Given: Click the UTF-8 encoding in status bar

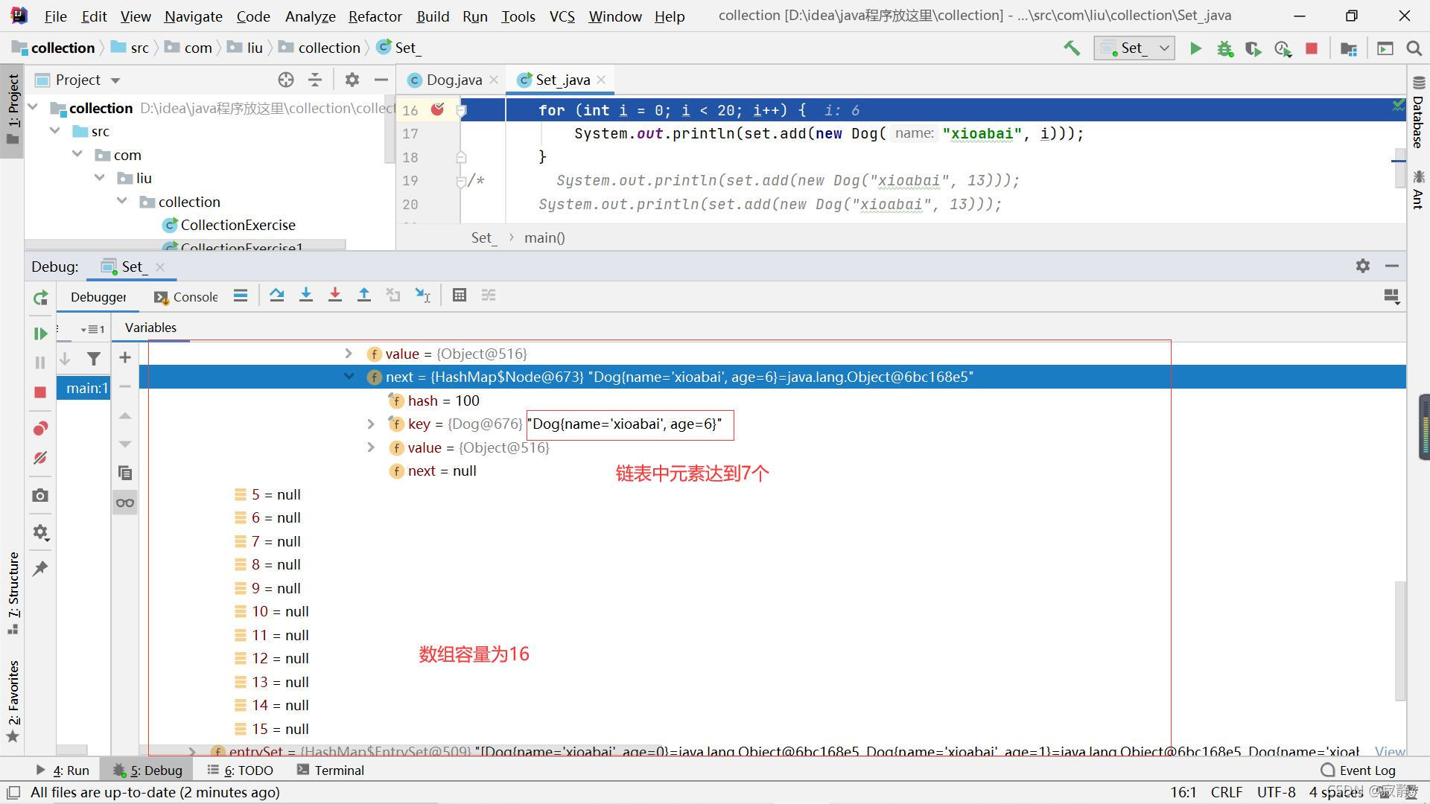Looking at the screenshot, I should [1277, 792].
